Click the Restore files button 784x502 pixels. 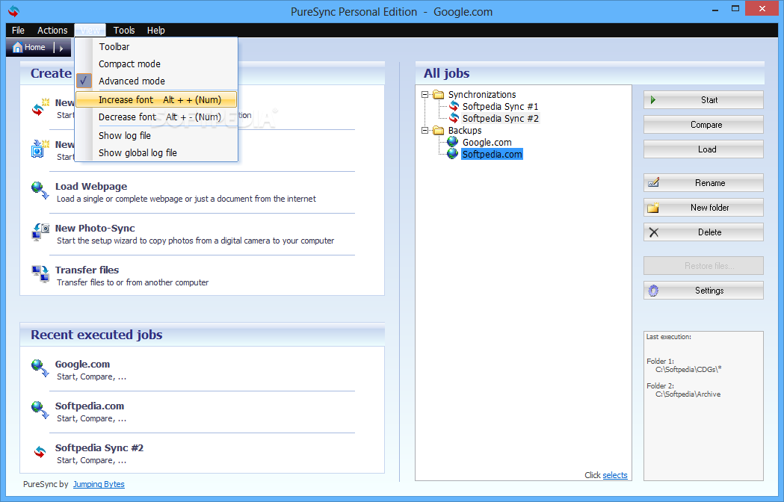click(x=703, y=265)
